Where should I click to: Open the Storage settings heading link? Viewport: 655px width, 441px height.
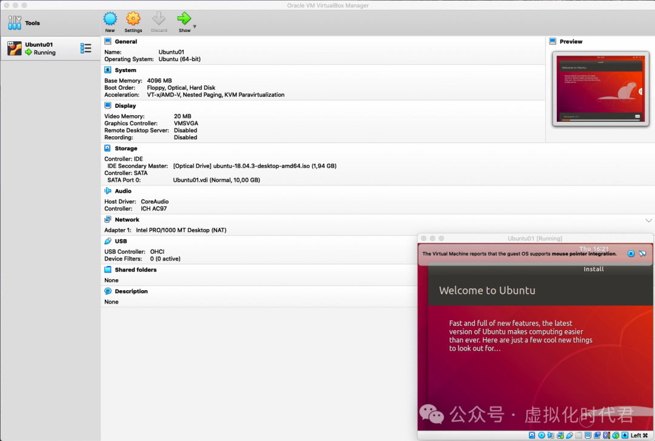126,148
